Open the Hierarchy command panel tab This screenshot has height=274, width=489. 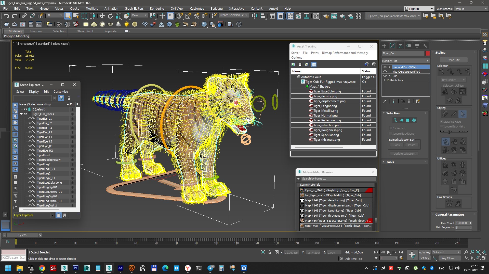tap(401, 46)
